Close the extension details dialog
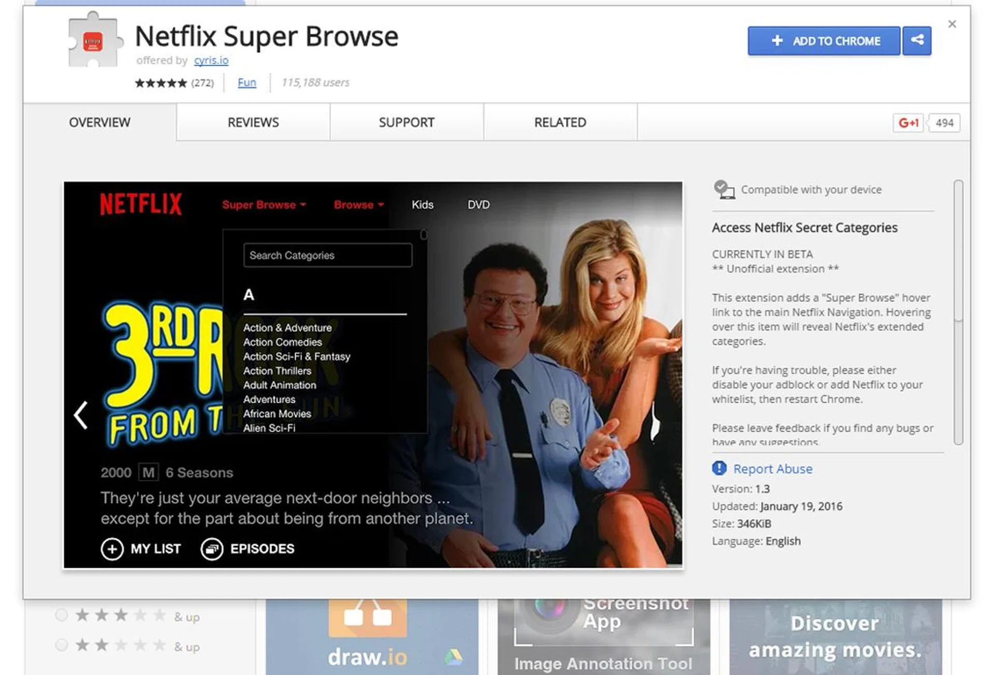This screenshot has width=996, height=675. (x=952, y=24)
